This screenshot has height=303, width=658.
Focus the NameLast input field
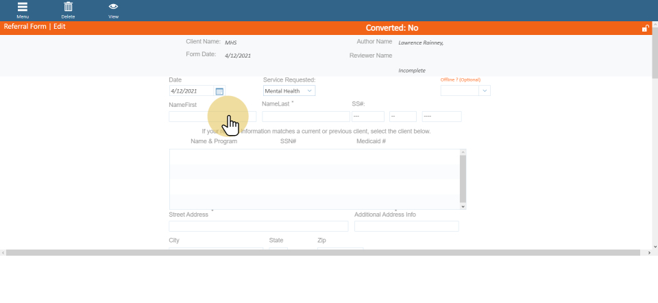click(x=306, y=117)
